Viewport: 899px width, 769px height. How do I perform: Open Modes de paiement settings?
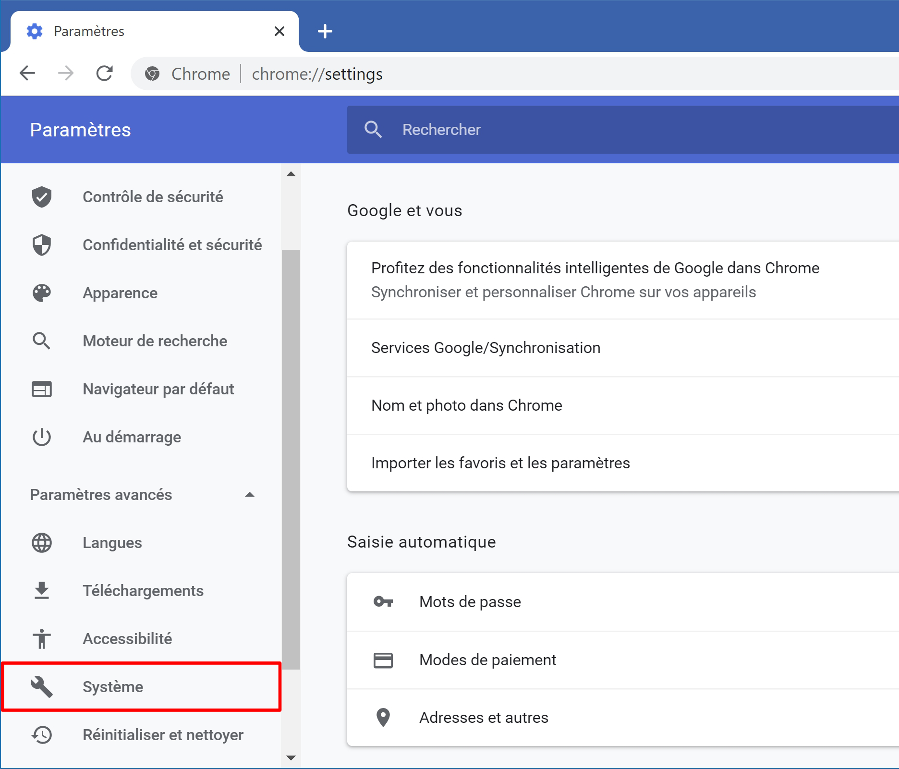[623, 660]
